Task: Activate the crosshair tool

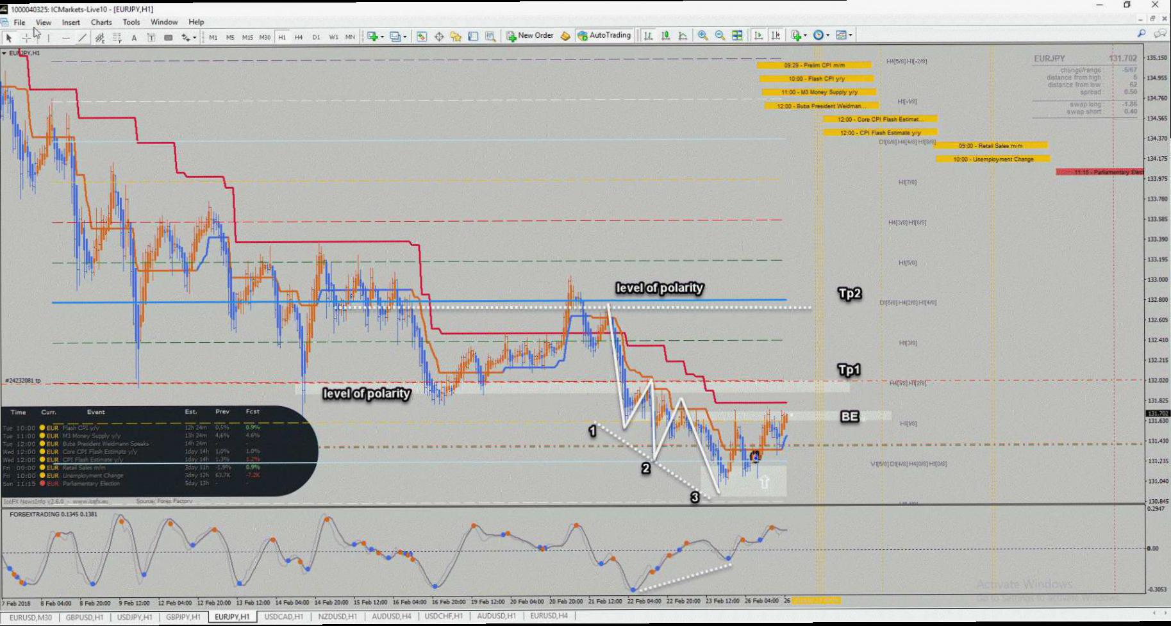Action: pos(26,38)
